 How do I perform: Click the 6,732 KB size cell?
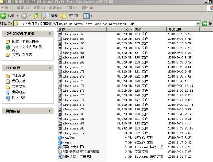tap(125, 128)
